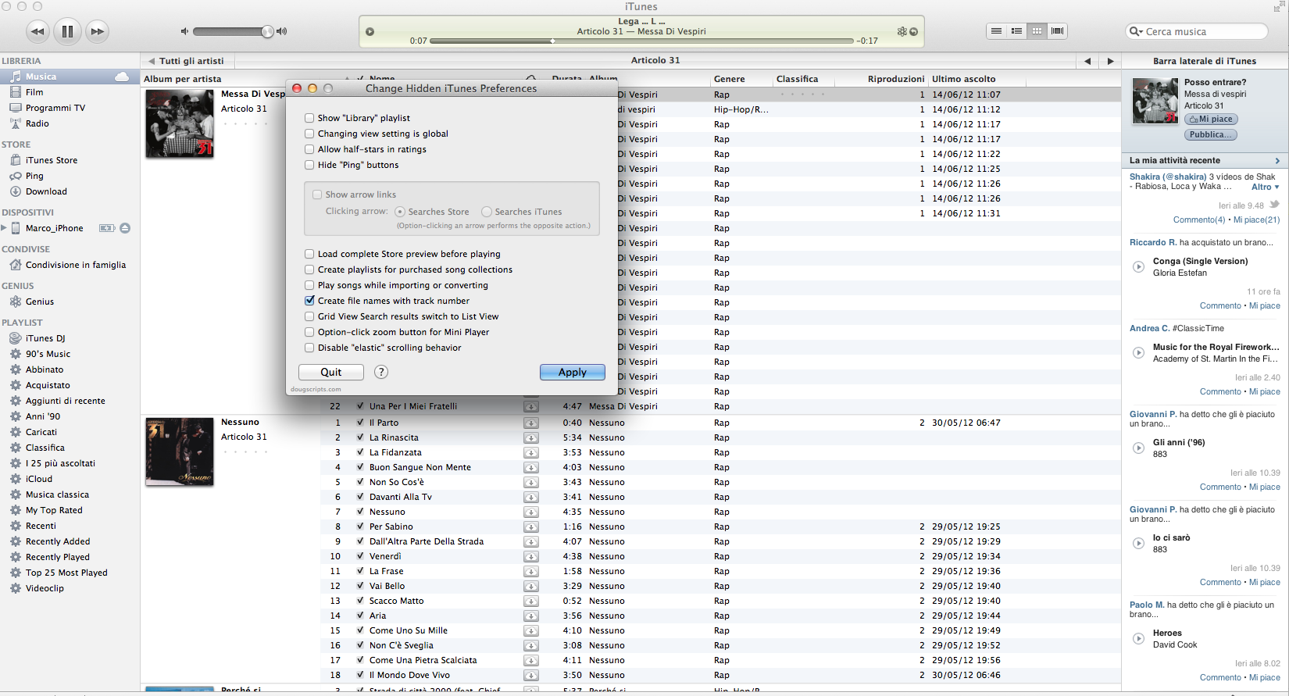Select the Top 25 Most Played playlist
This screenshot has width=1289, height=696.
(66, 573)
